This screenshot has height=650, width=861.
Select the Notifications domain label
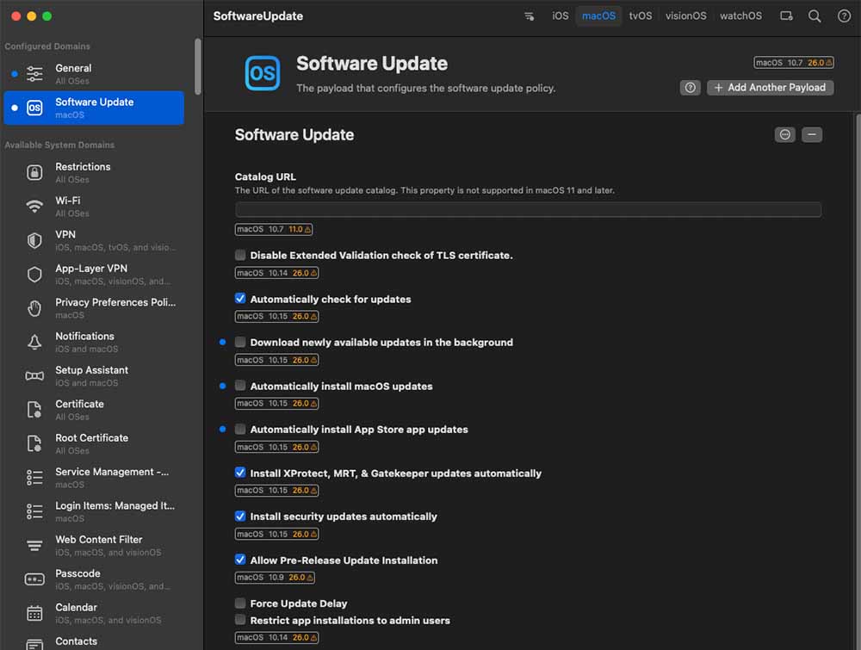pos(84,336)
